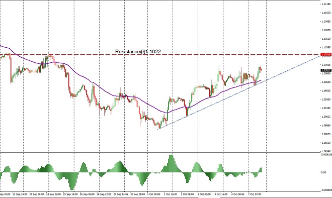This screenshot has width=332, height=198.
Task: Select the red resistance price tag
Action: click(x=326, y=55)
